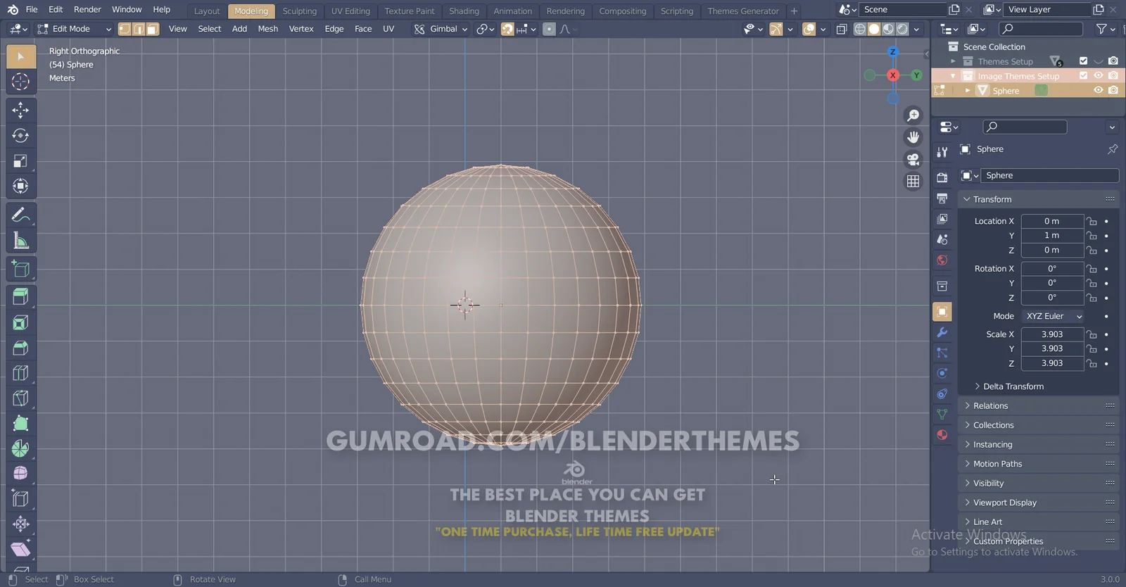This screenshot has height=587, width=1126.
Task: Open the Select menu in viewport header
Action: pos(210,29)
